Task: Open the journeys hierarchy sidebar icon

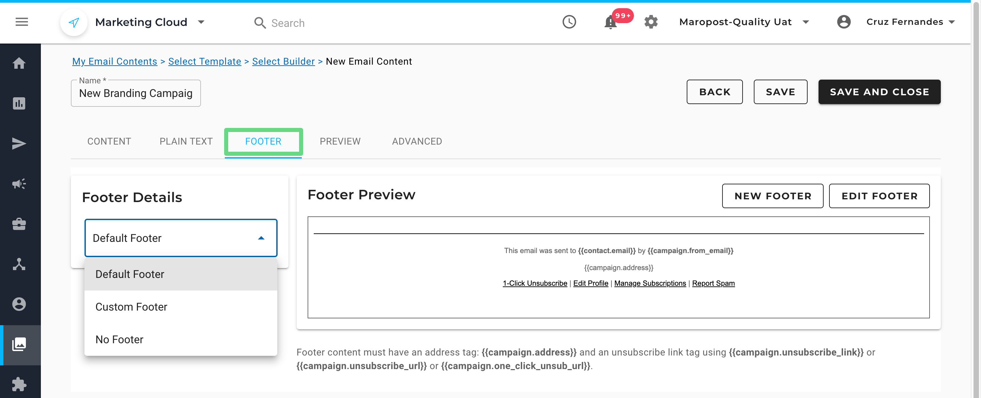Action: point(19,264)
